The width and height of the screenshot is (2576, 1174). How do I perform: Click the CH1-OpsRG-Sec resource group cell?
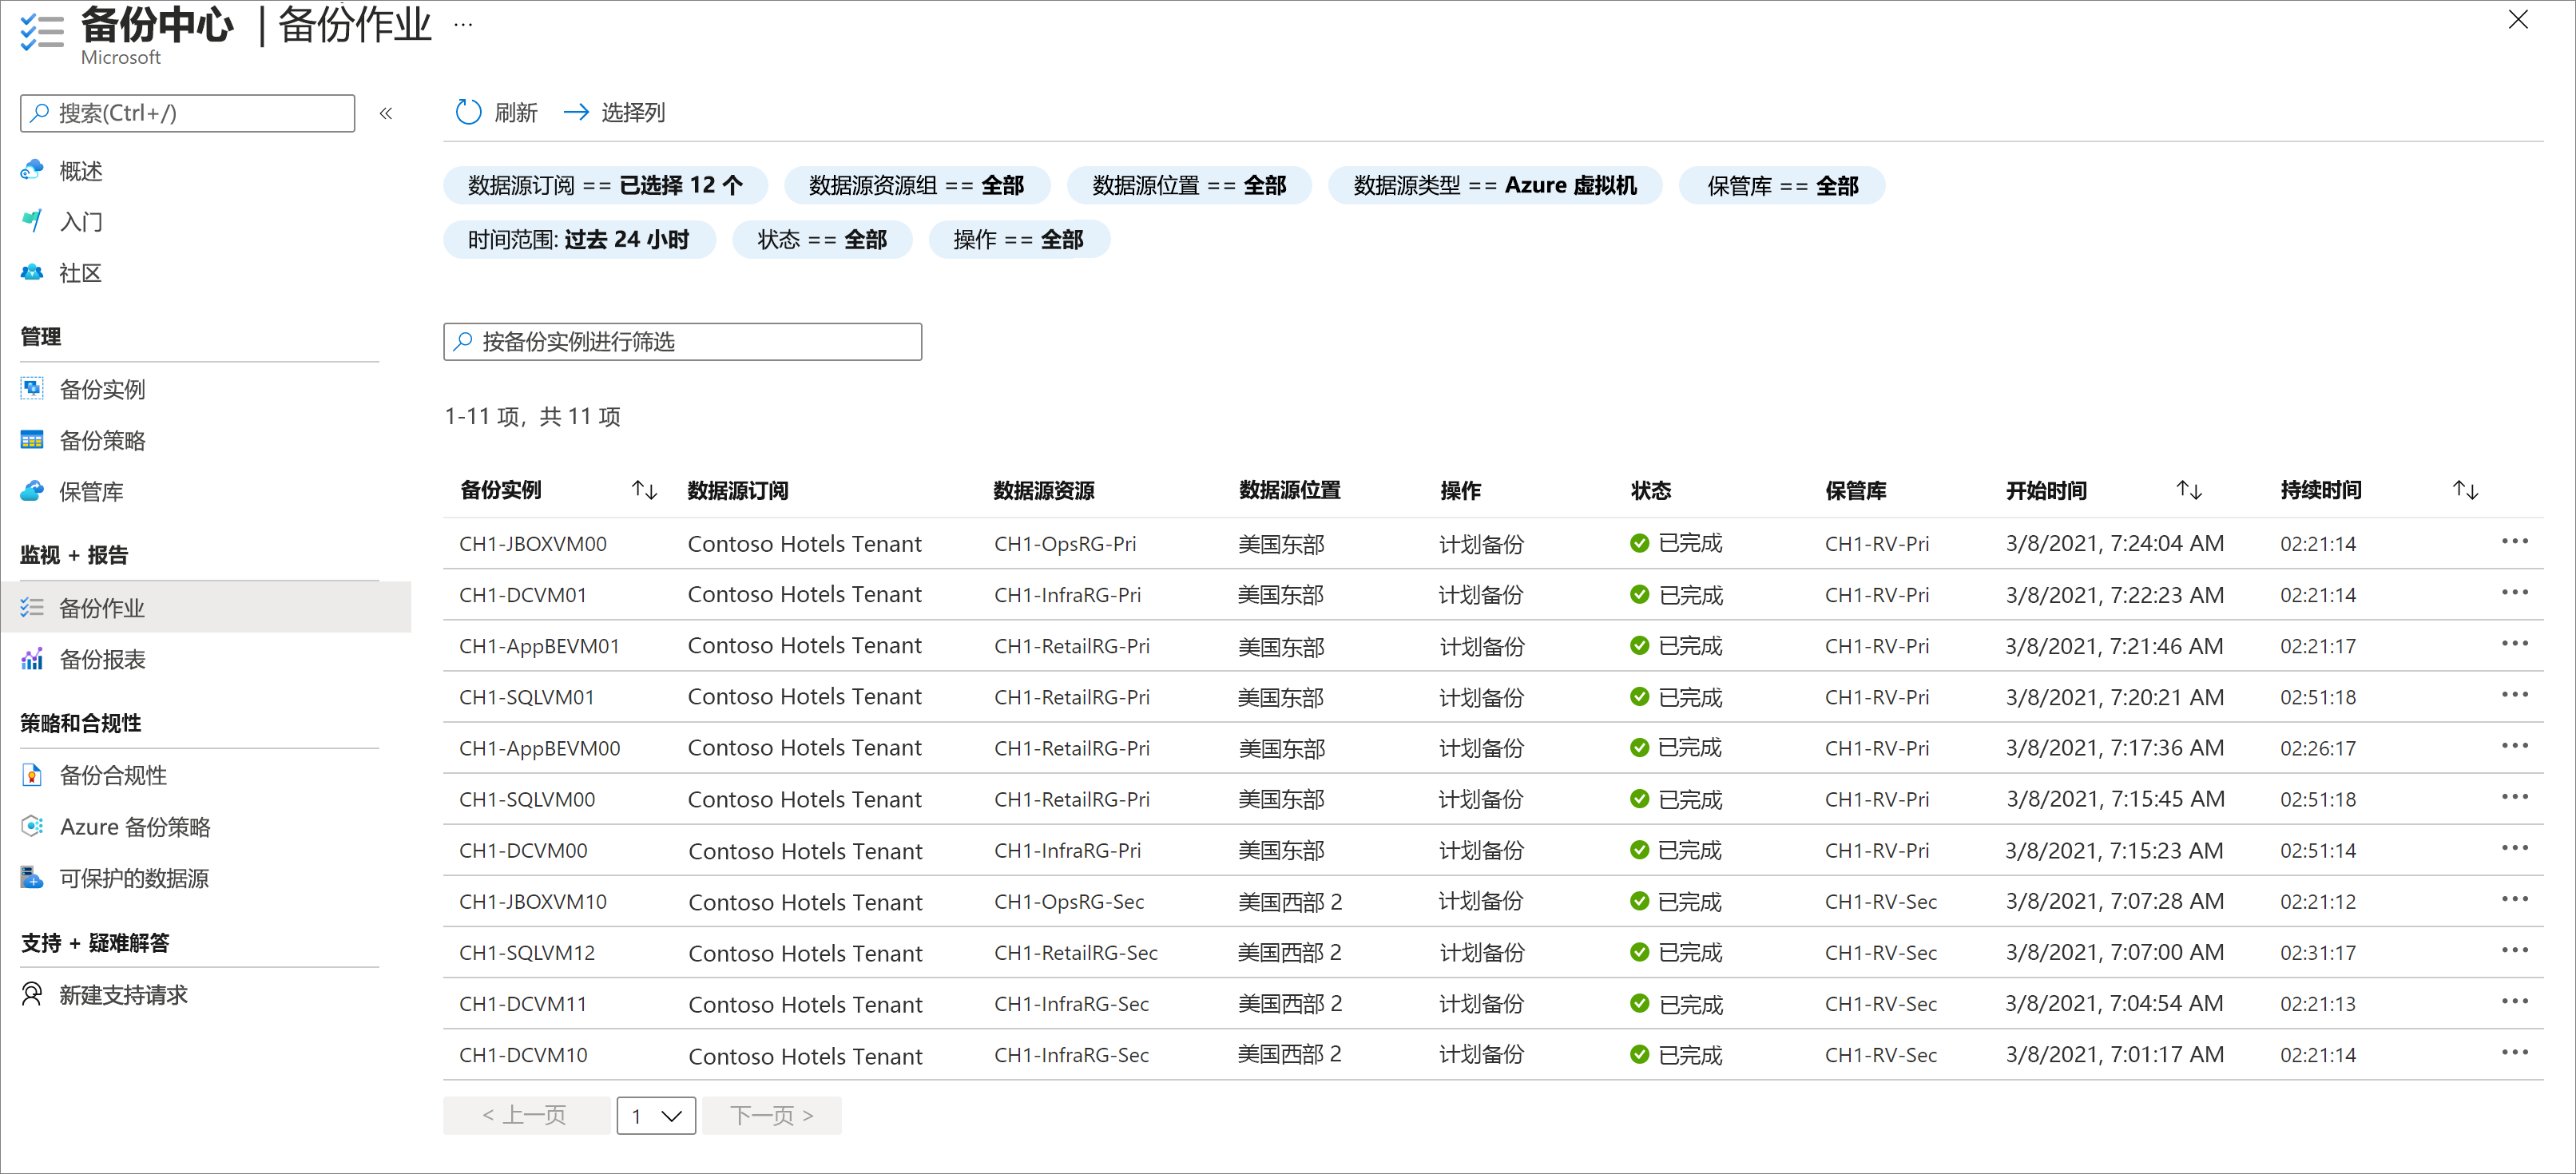[1069, 901]
